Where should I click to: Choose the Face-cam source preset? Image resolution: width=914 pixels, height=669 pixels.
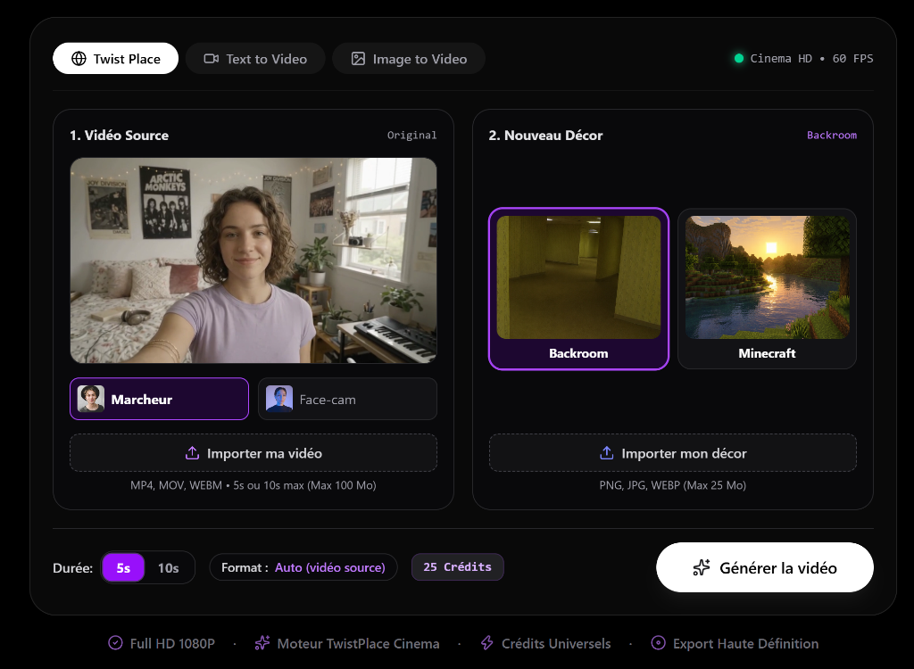[347, 400]
